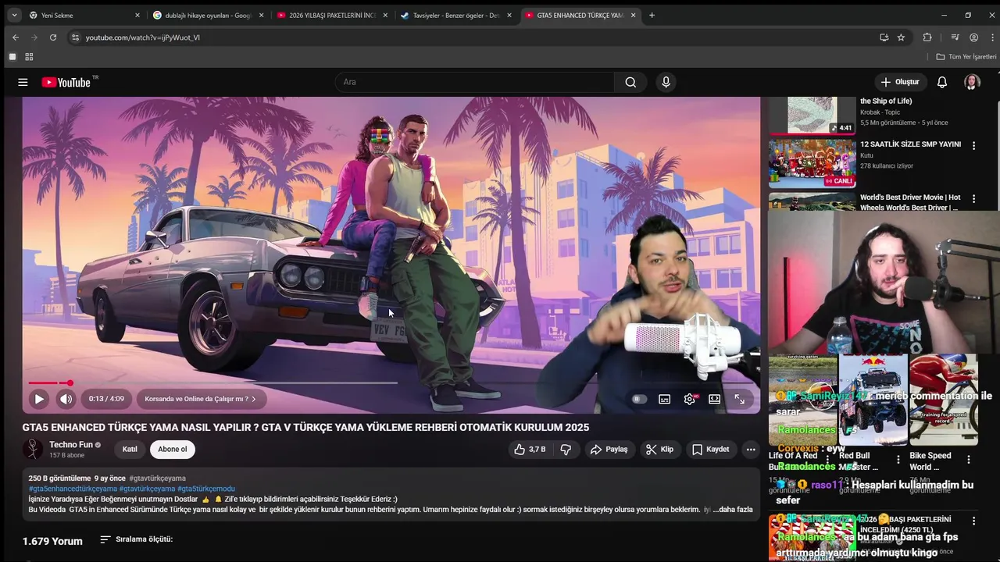This screenshot has height=562, width=1000.
Task: Open the Kutu channel name
Action: point(867,155)
